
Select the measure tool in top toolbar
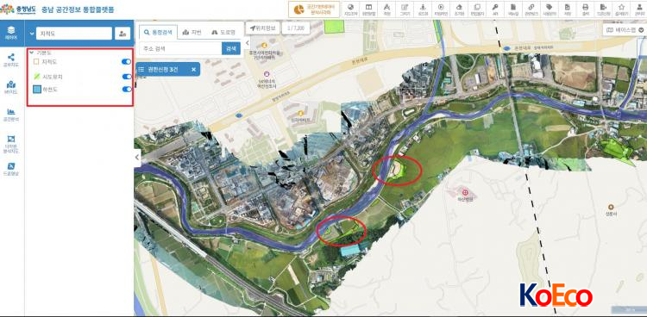[386, 9]
